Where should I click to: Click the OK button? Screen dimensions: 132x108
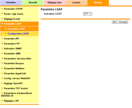click(x=114, y=22)
